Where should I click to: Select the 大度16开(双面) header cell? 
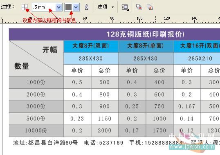pos(197,47)
